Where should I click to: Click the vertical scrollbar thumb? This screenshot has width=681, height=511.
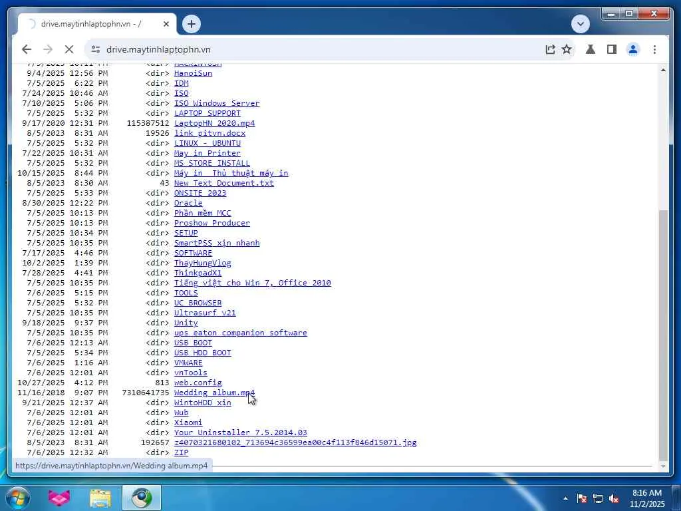pos(663,335)
